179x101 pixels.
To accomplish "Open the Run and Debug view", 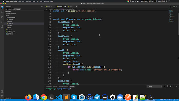I will tap(2, 22).
